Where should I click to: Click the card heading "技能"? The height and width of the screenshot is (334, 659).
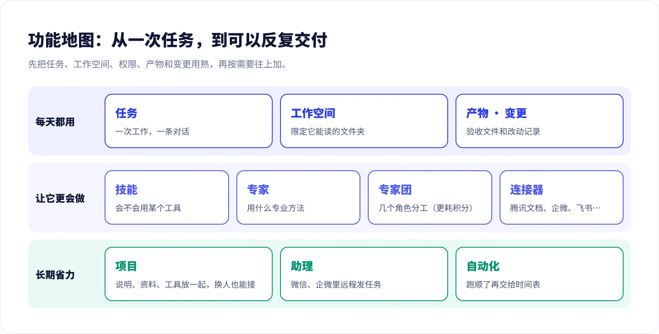126,190
